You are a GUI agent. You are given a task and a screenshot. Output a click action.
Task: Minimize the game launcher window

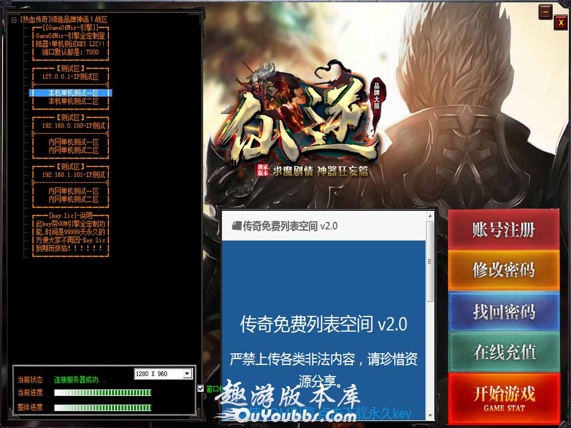[x=545, y=12]
